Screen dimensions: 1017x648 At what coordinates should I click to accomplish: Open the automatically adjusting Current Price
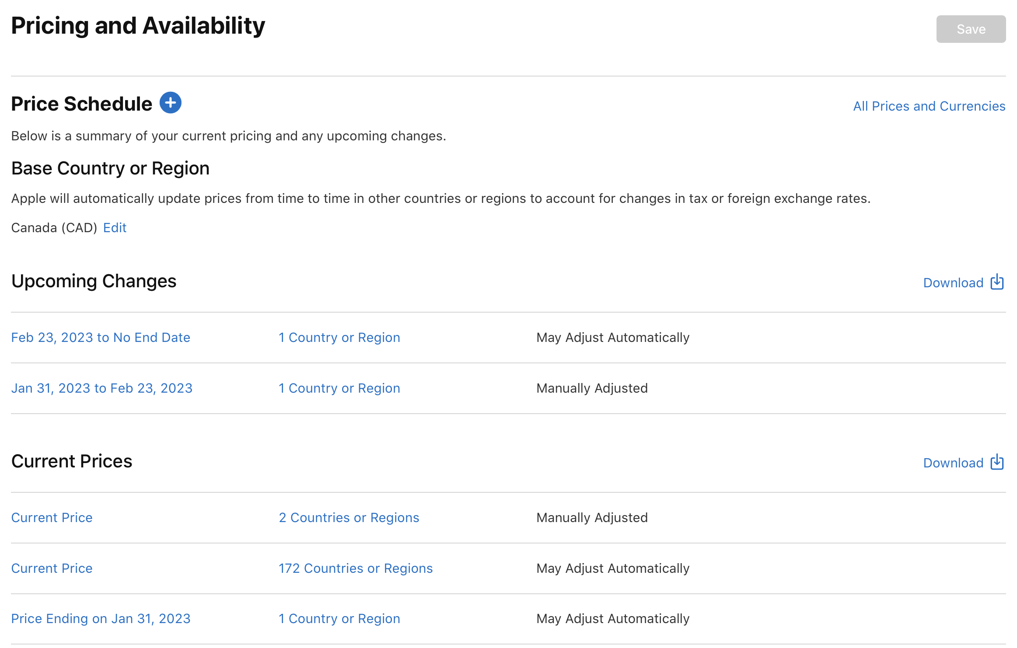coord(52,568)
